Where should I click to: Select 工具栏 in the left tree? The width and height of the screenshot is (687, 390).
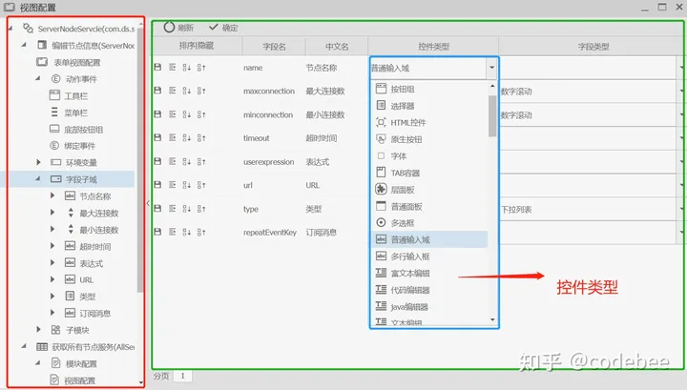(76, 95)
